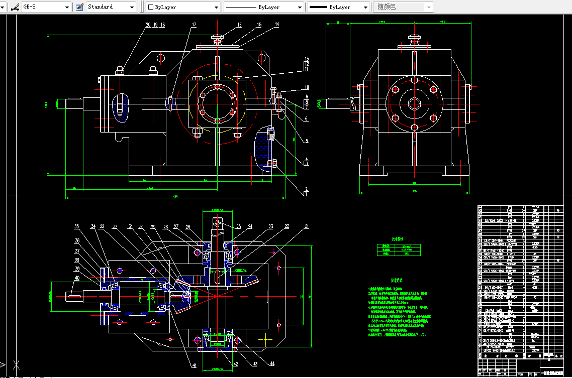572x378 pixels.
Task: Select part callout number 15
Action: pyautogui.click(x=259, y=25)
